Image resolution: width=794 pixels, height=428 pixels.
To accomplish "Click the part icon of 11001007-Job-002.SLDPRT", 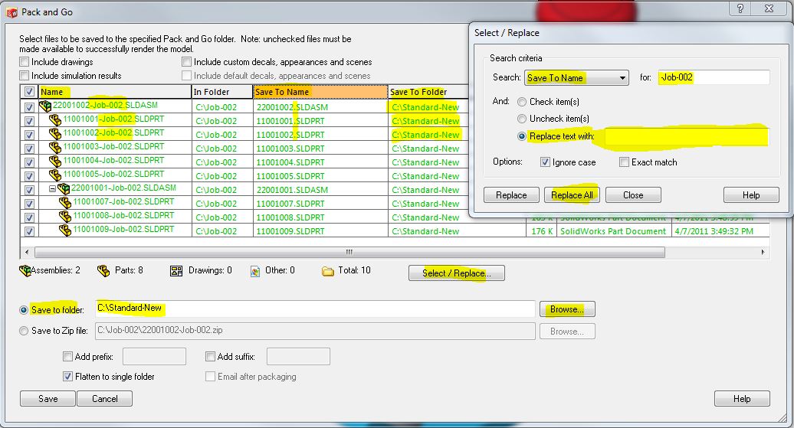I will point(65,203).
